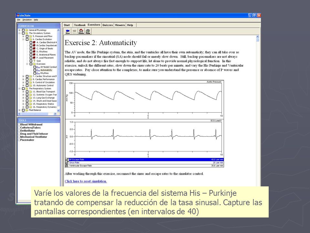Screen dimensions: 310x233
Task: Switch to the Viewers tab
Action: coord(120,25)
